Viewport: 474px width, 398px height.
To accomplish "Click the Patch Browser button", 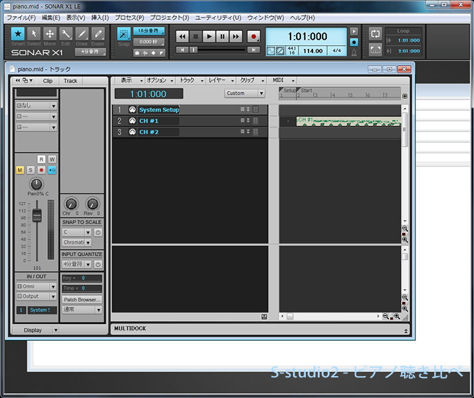I will pyautogui.click(x=82, y=300).
